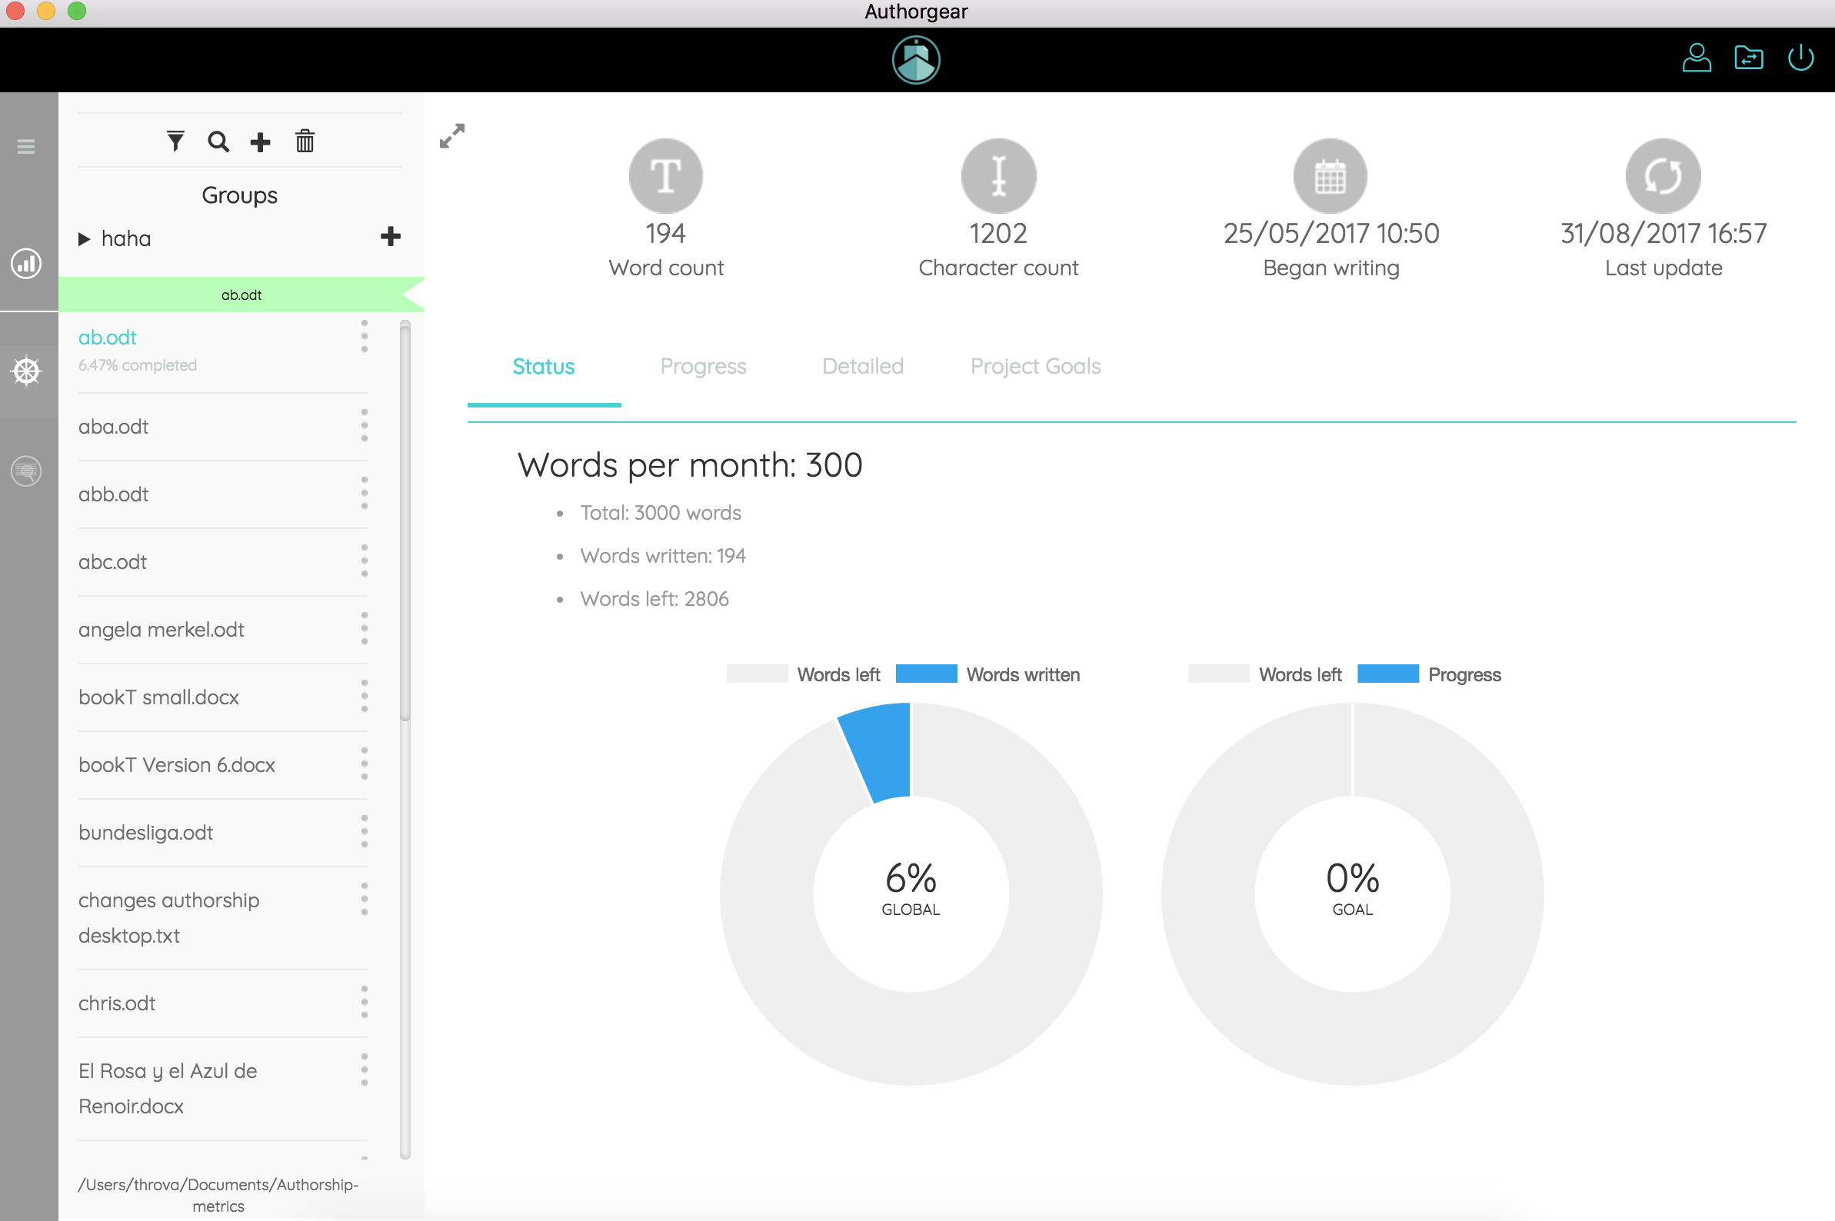The height and width of the screenshot is (1221, 1835).
Task: Click the Word count T icon
Action: pos(666,176)
